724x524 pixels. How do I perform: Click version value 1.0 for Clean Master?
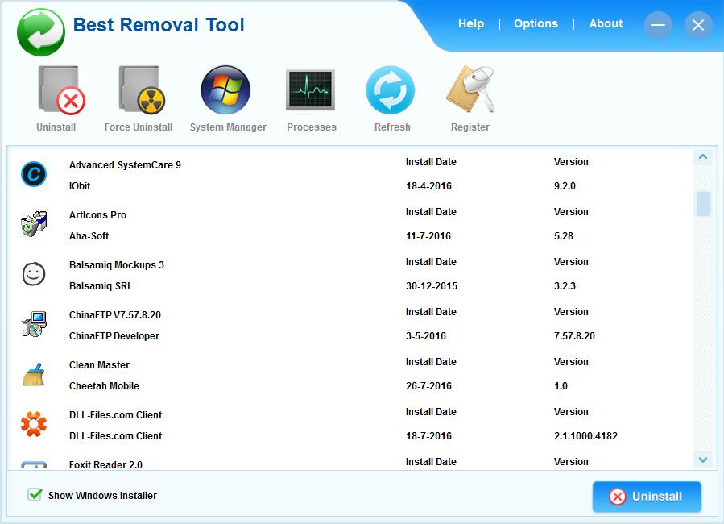tap(561, 385)
